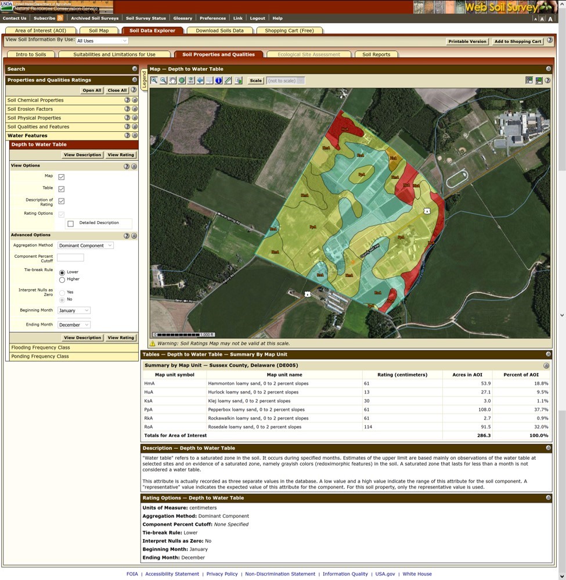Toggle the Detailed Description checkbox
Screen dimensions: 566x580
click(71, 224)
